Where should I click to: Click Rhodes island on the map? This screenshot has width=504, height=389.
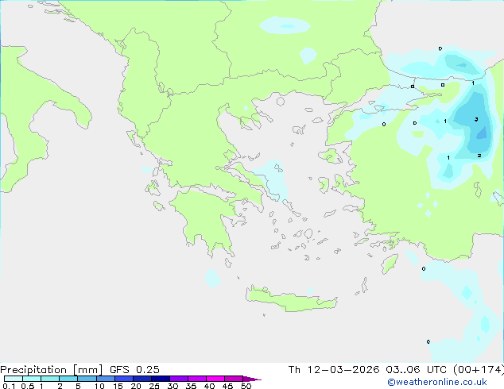tap(390, 264)
